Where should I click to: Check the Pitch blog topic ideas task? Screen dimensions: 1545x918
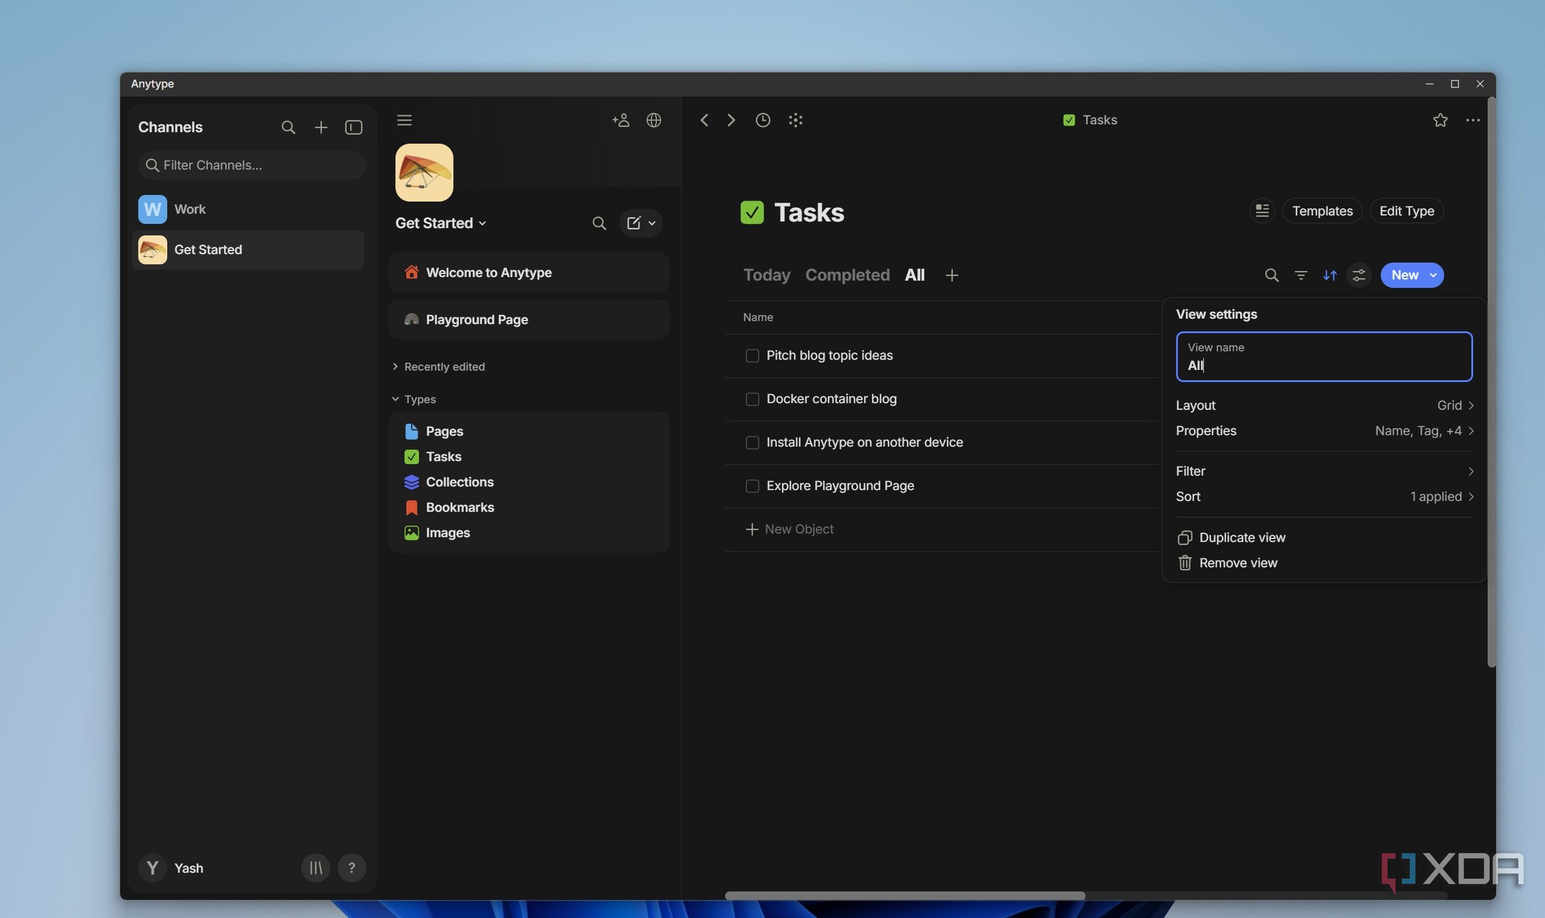(x=752, y=355)
